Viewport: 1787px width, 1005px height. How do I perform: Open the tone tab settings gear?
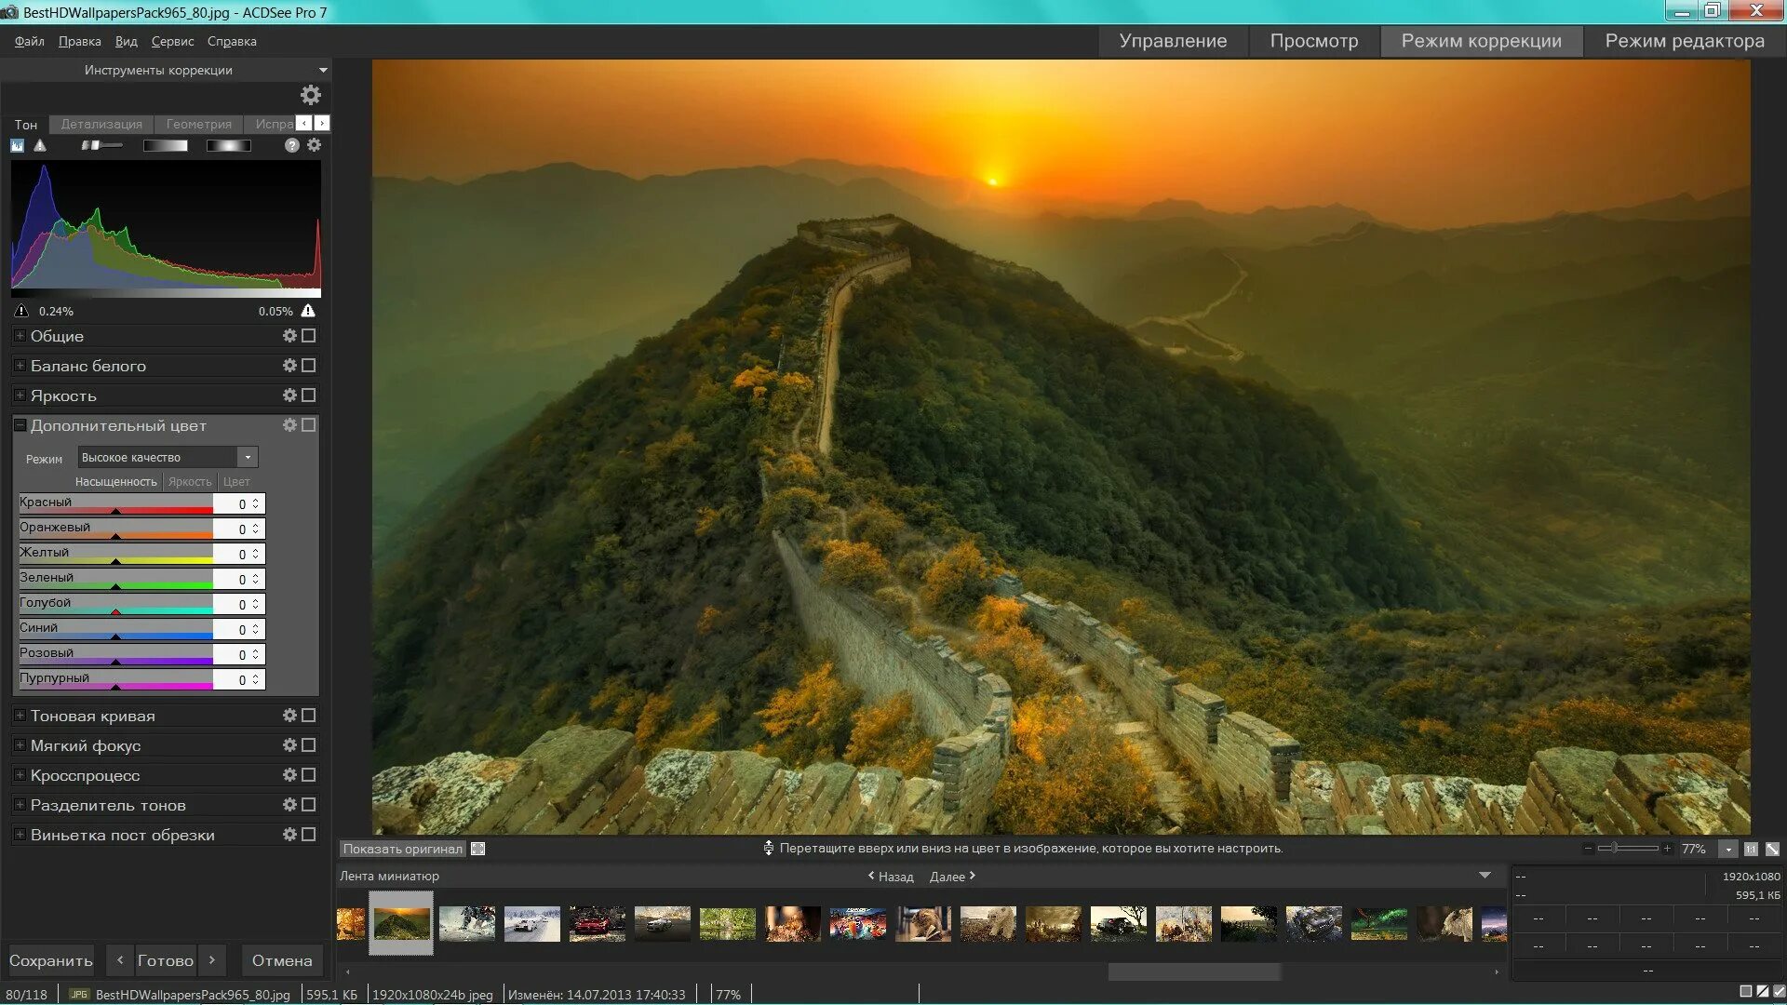315,145
